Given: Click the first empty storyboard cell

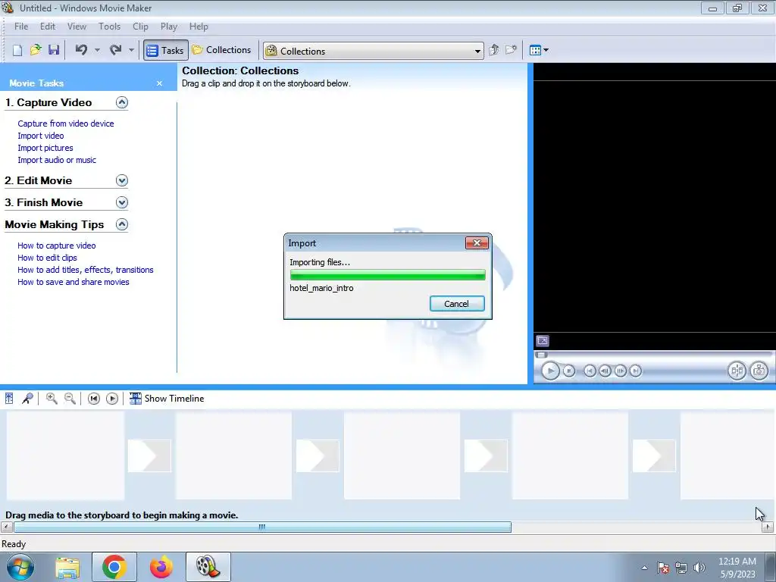Looking at the screenshot, I should tap(65, 455).
